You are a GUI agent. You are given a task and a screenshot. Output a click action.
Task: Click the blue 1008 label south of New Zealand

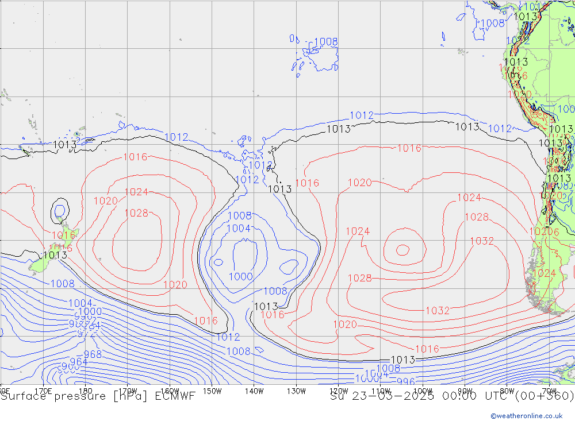pos(62,284)
